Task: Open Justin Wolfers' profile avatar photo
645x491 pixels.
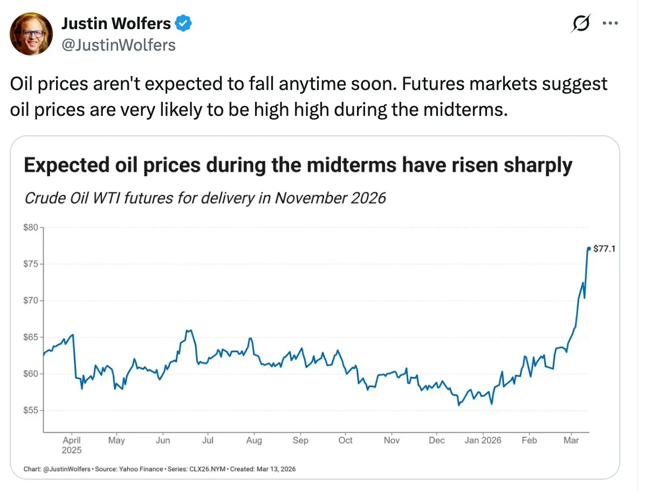Action: tap(32, 33)
